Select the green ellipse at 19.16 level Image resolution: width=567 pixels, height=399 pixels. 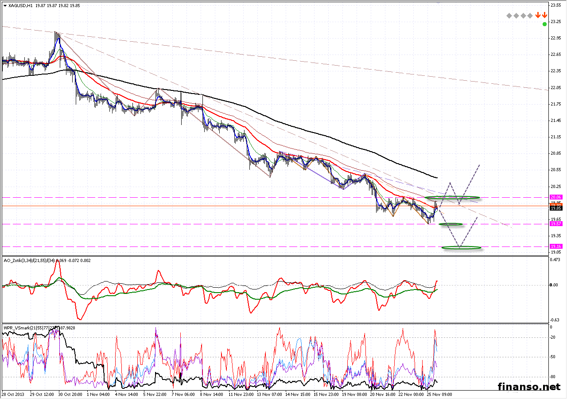pyautogui.click(x=461, y=247)
